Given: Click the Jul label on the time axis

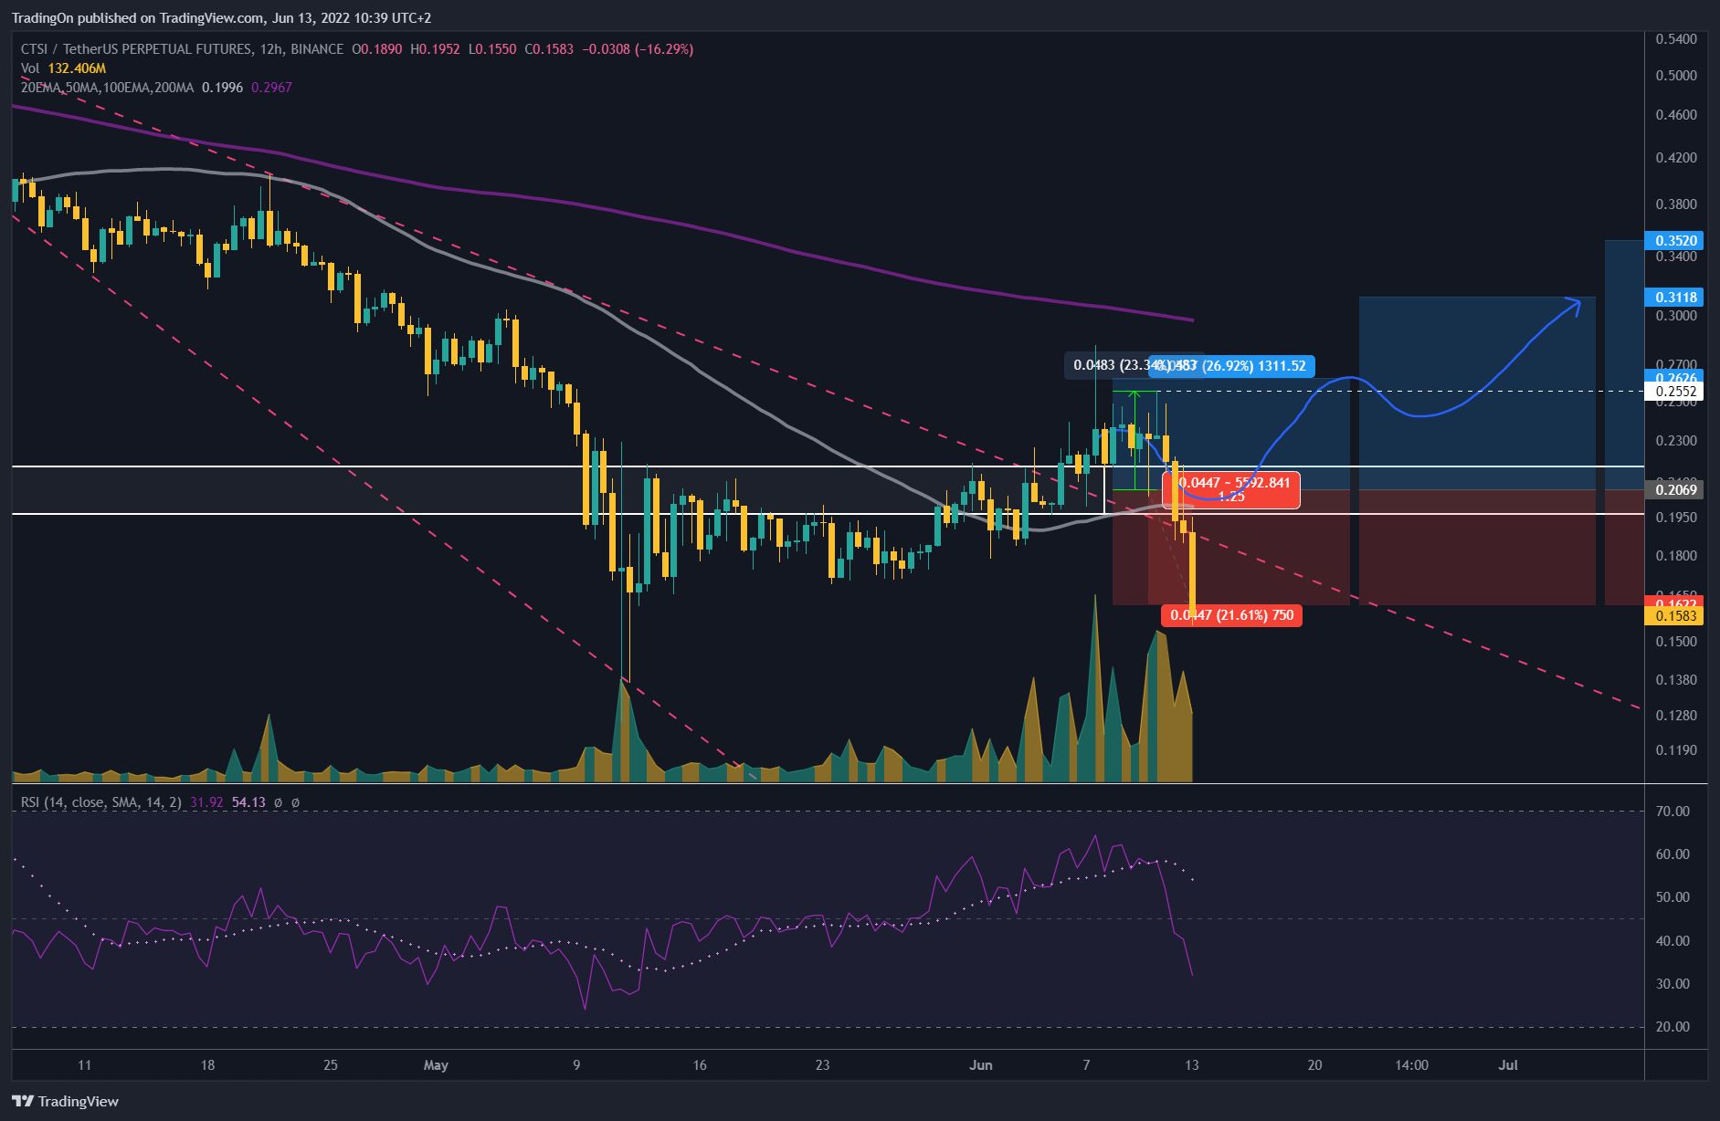Looking at the screenshot, I should point(1508,1065).
